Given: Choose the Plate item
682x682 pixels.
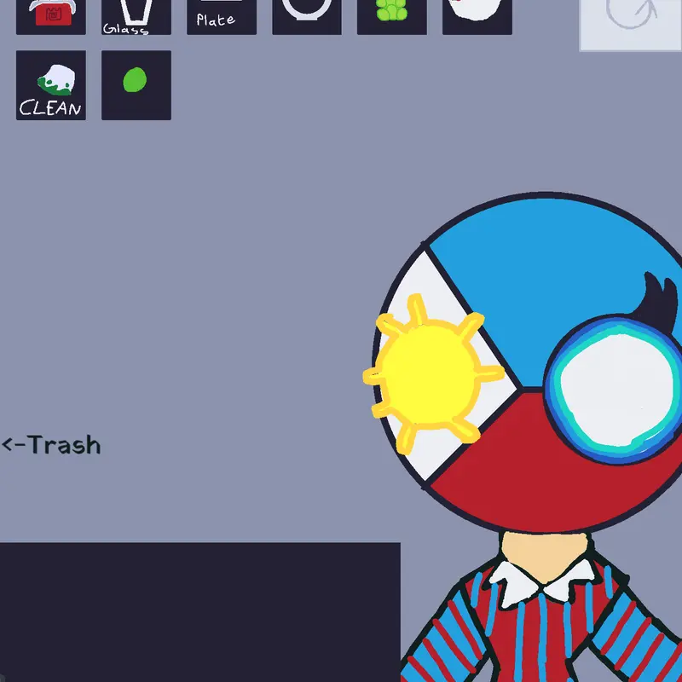Looking at the screenshot, I should (222, 16).
